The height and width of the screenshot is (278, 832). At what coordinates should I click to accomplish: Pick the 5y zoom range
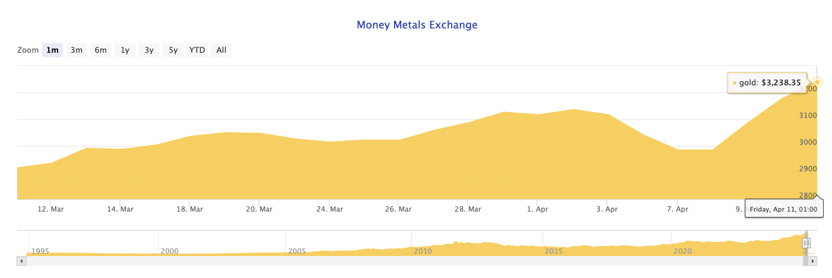coord(173,50)
